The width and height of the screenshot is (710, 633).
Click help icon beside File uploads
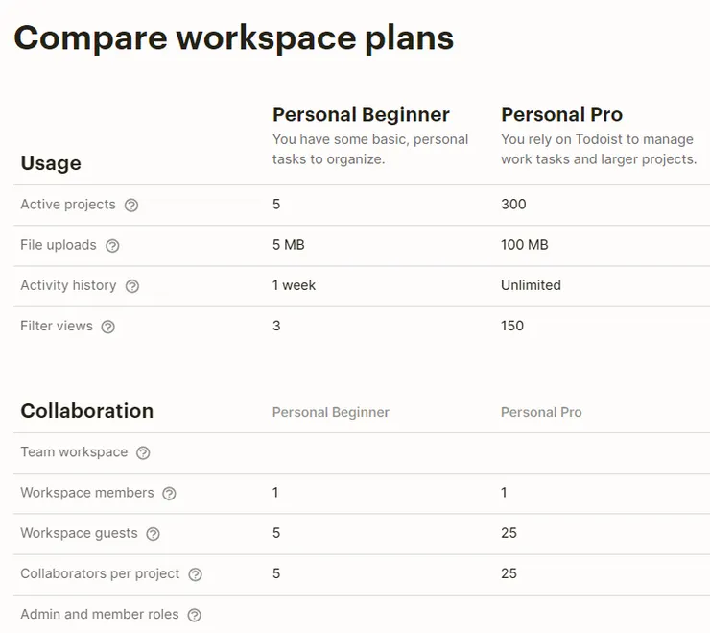click(112, 246)
